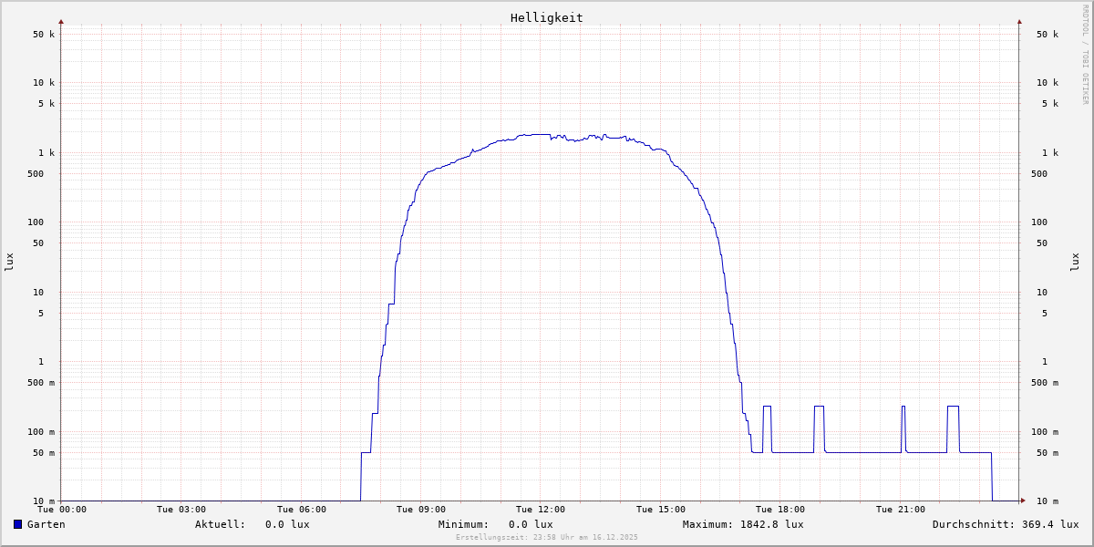Click the red arrow atop the right y-axis
The height and width of the screenshot is (547, 1094).
click(x=1019, y=21)
